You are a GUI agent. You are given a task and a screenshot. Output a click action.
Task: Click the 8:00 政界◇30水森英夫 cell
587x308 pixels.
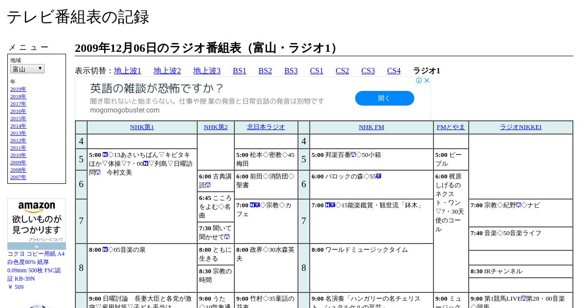click(x=266, y=268)
